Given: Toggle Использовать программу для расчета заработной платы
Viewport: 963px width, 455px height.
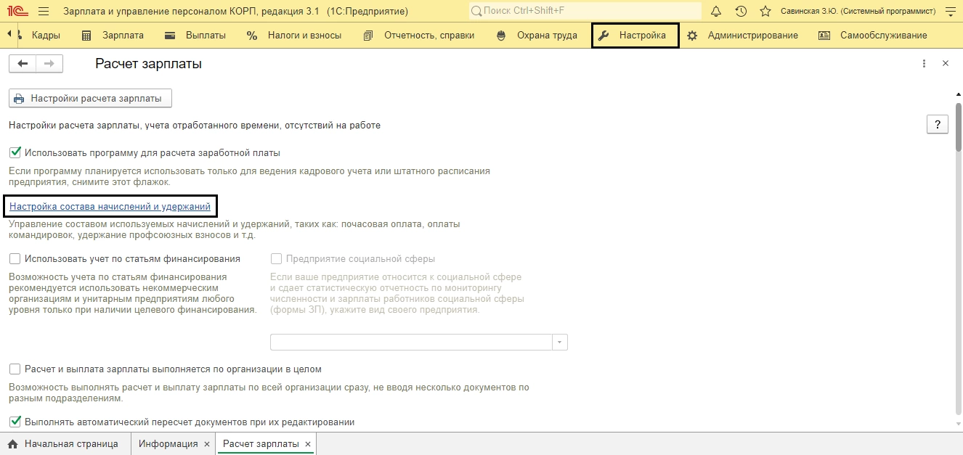Looking at the screenshot, I should tap(15, 153).
